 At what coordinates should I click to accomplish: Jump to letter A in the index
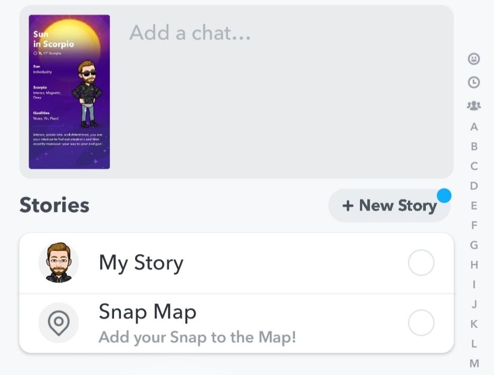coord(474,127)
